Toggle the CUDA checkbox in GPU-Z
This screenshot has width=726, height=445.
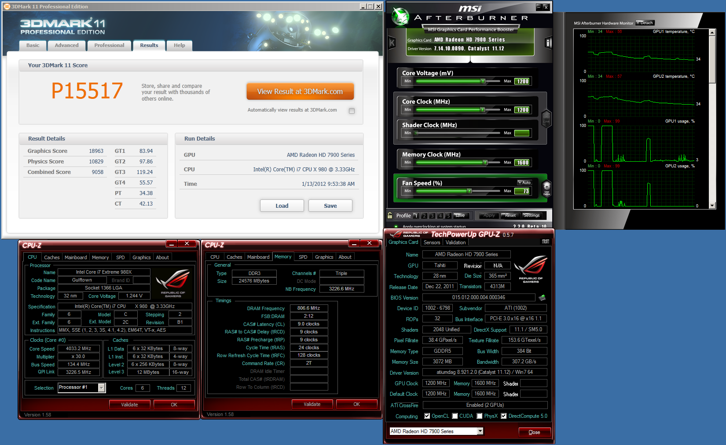(455, 416)
